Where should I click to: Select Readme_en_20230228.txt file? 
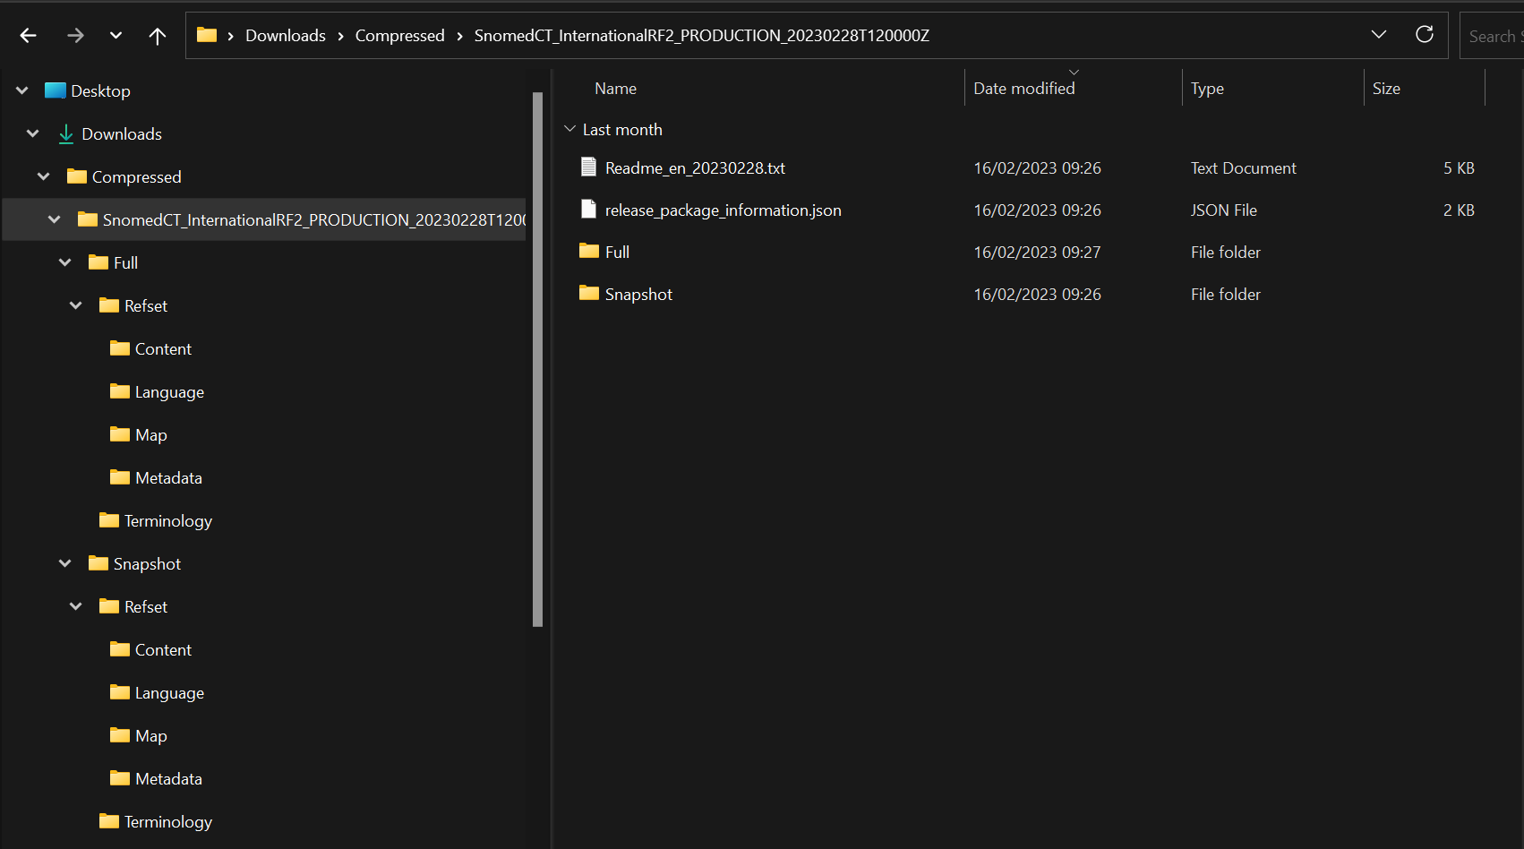point(695,168)
